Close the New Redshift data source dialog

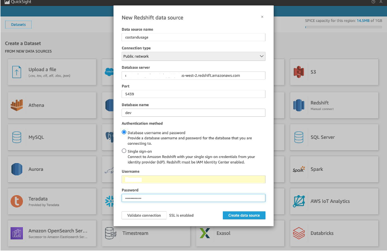point(262,17)
